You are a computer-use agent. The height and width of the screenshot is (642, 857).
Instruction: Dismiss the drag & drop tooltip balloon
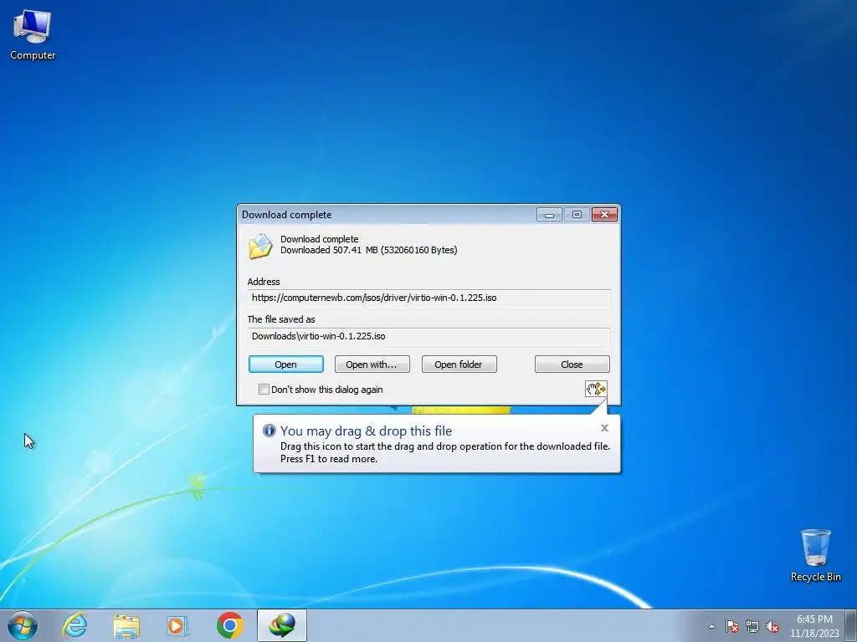point(604,428)
